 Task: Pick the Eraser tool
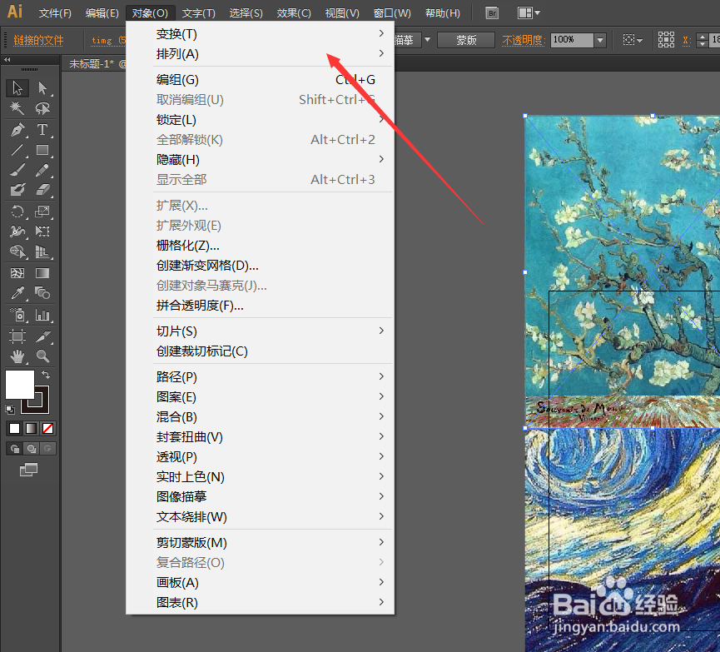42,190
